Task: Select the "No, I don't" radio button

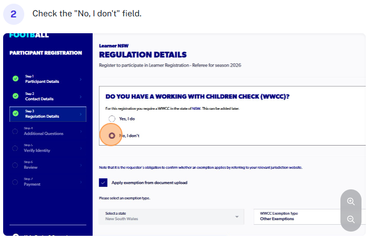Action: pyautogui.click(x=112, y=136)
